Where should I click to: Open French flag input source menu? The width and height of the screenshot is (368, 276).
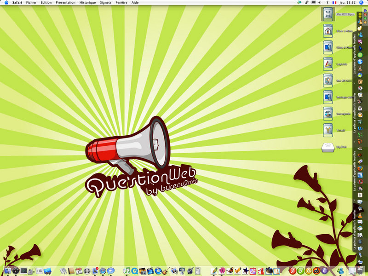tap(334, 3)
